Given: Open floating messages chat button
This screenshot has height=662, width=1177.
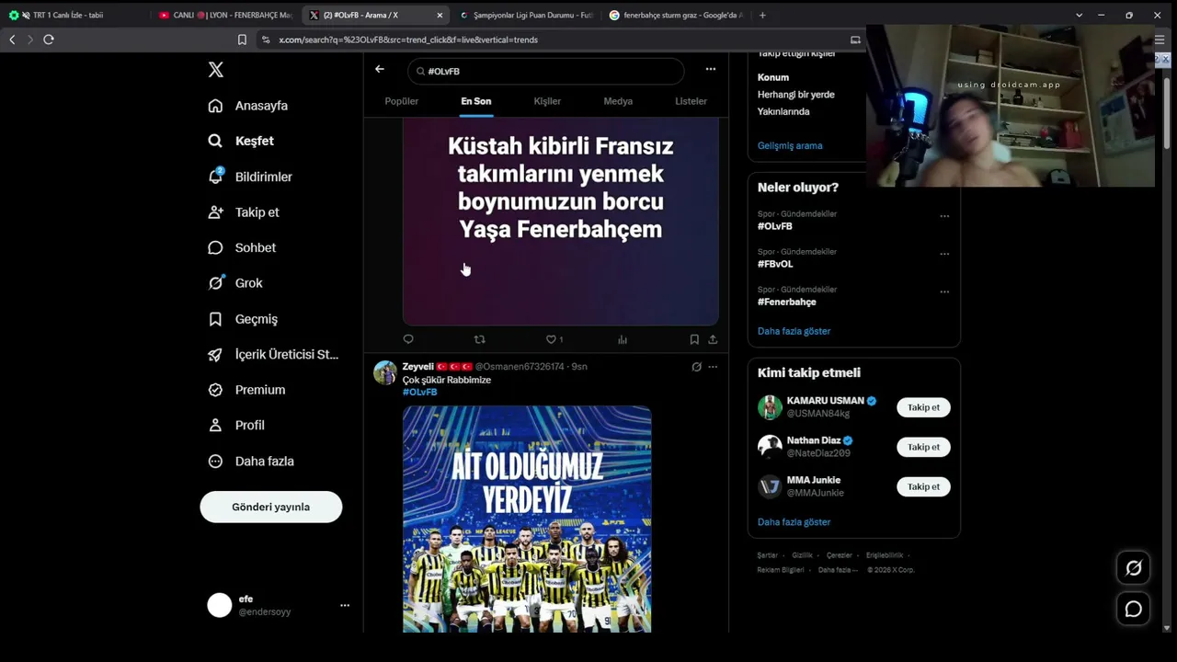Looking at the screenshot, I should click(1134, 609).
